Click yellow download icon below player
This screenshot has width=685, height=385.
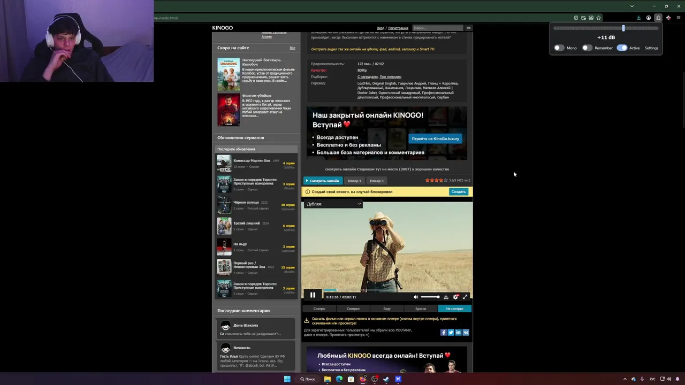tap(307, 321)
